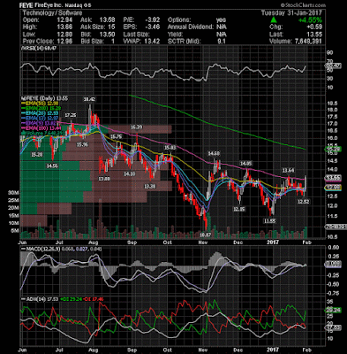Click the 14.56 low price annotation
347x354 pixels.
[52, 166]
